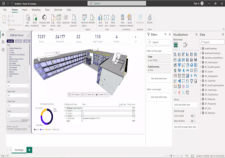Select the Funnel visual icon
This screenshot has height=158, width=225.
[179, 65]
